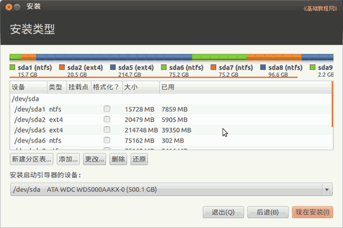This screenshot has height=228, width=343.
Task: Click the 214.7 GB legend size text
Action: click(130, 75)
